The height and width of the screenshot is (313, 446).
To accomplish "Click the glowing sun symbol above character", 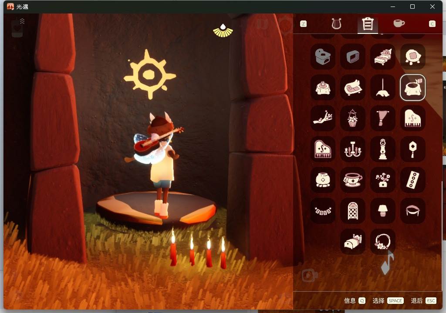I will 150,74.
